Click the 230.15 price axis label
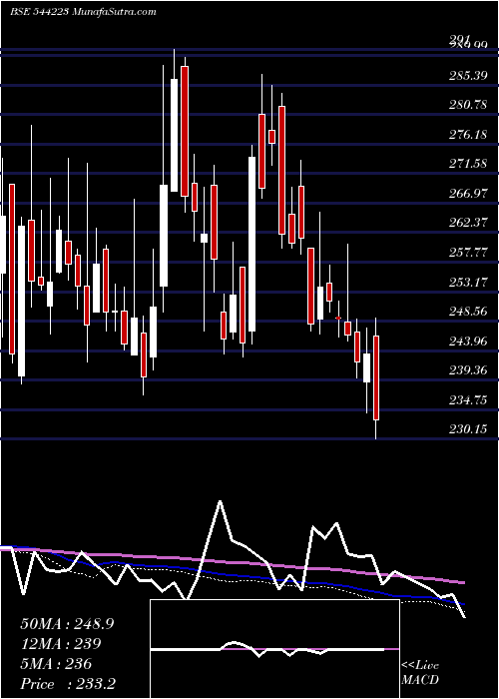 pos(467,429)
